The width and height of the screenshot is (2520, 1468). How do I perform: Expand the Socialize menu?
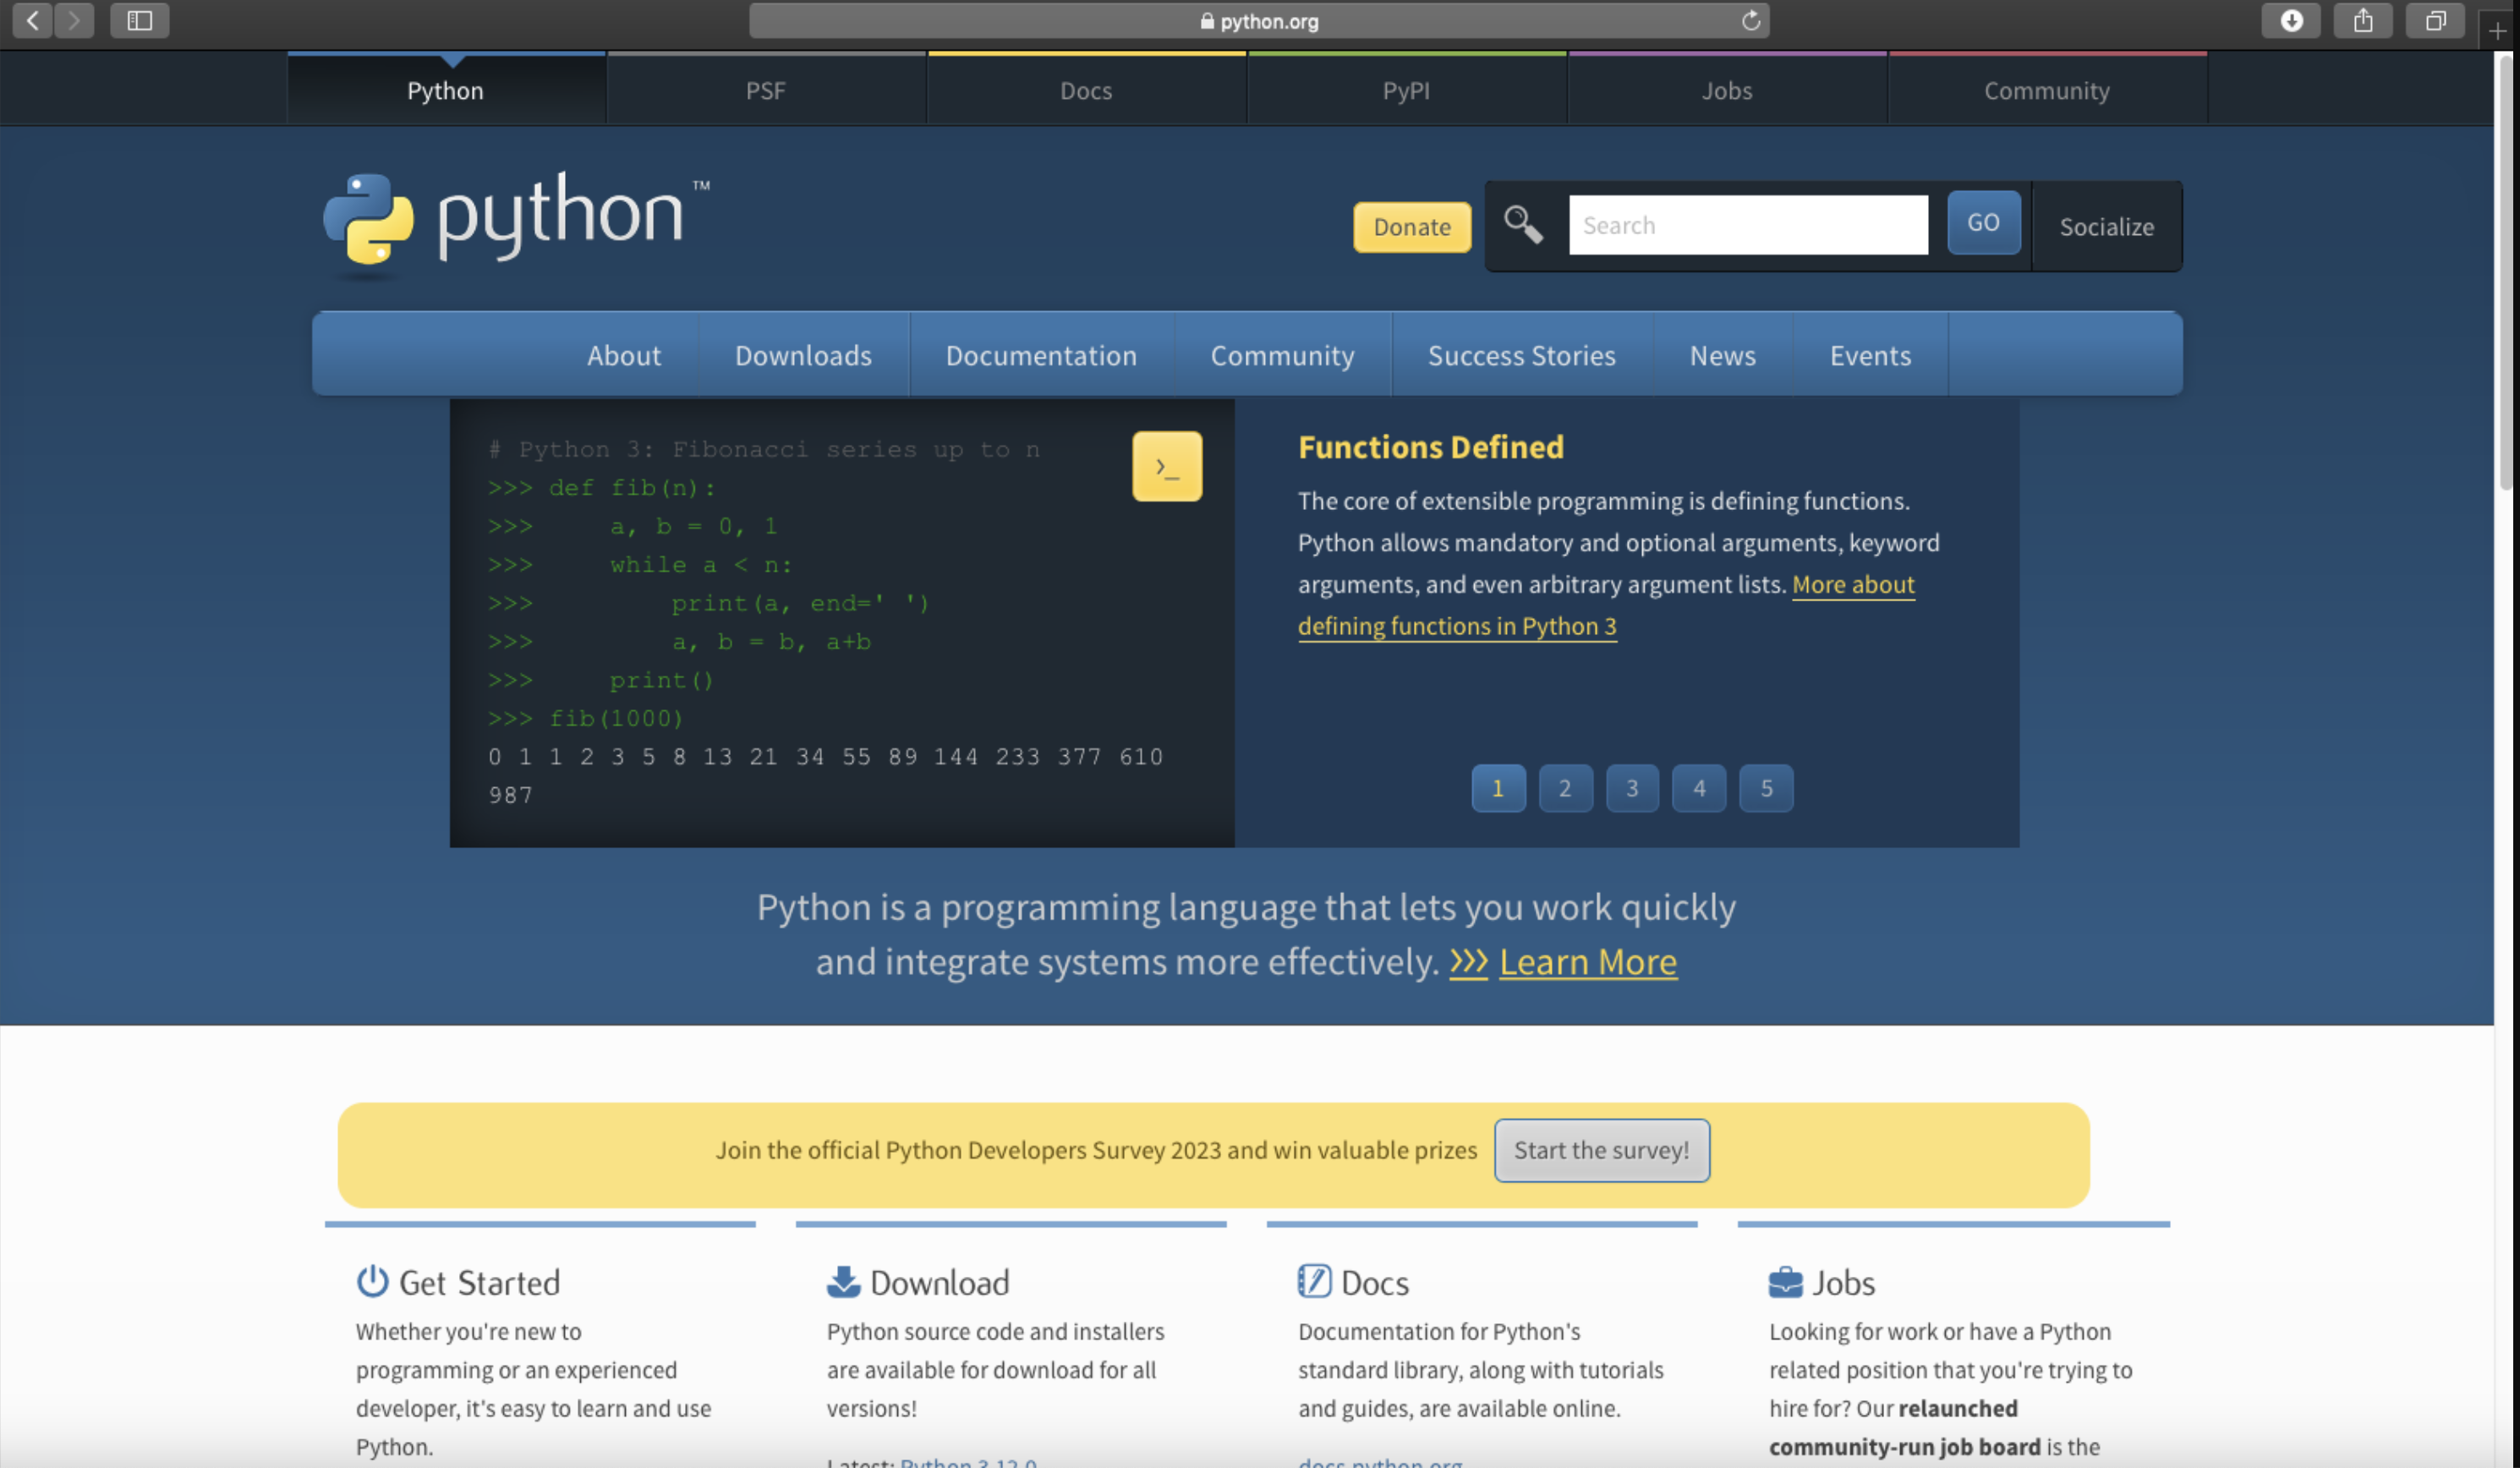2106,227
